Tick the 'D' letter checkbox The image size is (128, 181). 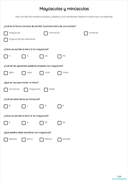pyautogui.click(x=41, y=106)
